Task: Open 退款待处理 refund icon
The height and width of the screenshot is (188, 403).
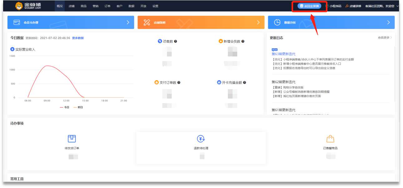Action: tap(201, 139)
